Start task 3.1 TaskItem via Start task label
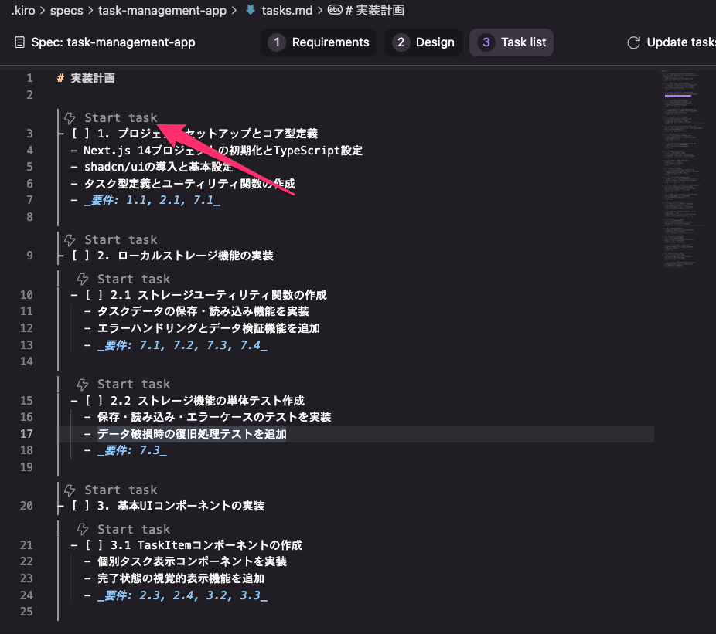The width and height of the screenshot is (716, 634). coord(134,529)
